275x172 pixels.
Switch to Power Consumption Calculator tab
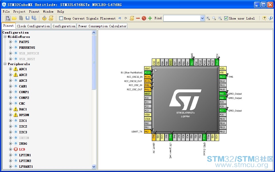click(102, 26)
